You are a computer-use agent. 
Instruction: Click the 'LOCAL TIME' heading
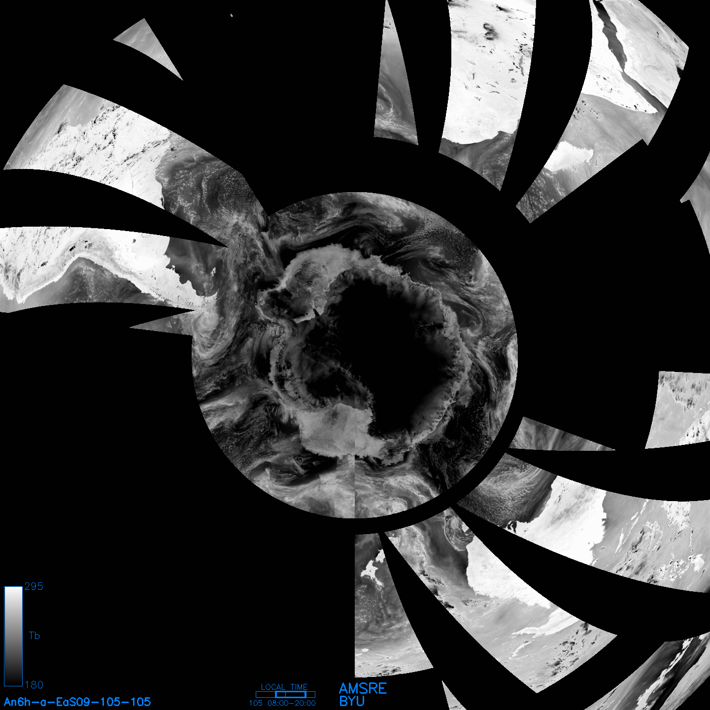click(x=284, y=687)
